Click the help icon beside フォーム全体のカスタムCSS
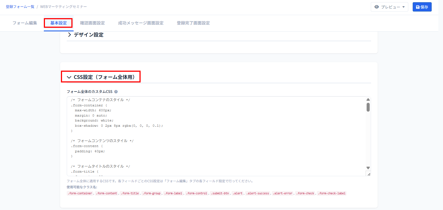Viewport: 443px width, 210px height. point(116,92)
